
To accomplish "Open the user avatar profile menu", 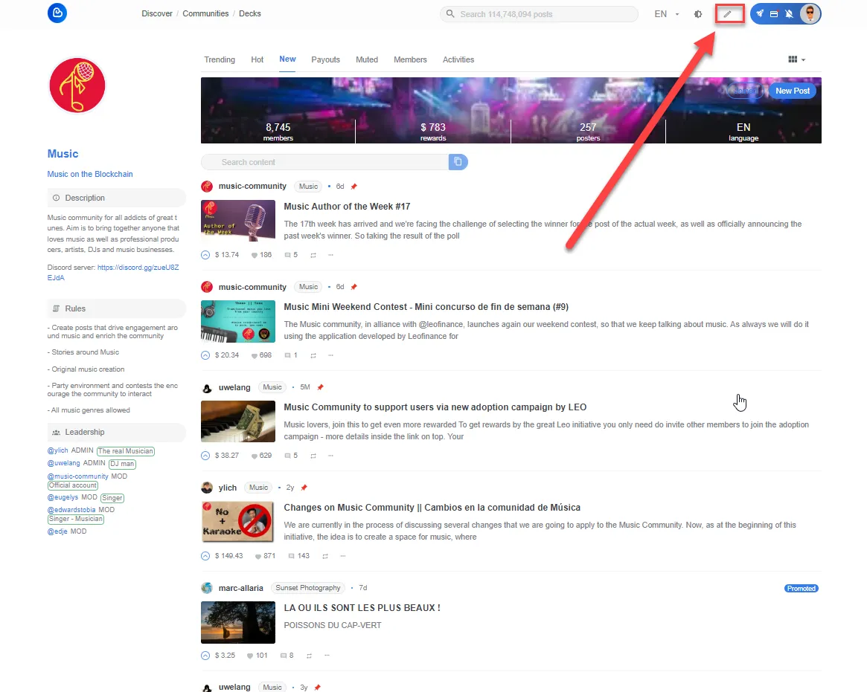I will [810, 14].
